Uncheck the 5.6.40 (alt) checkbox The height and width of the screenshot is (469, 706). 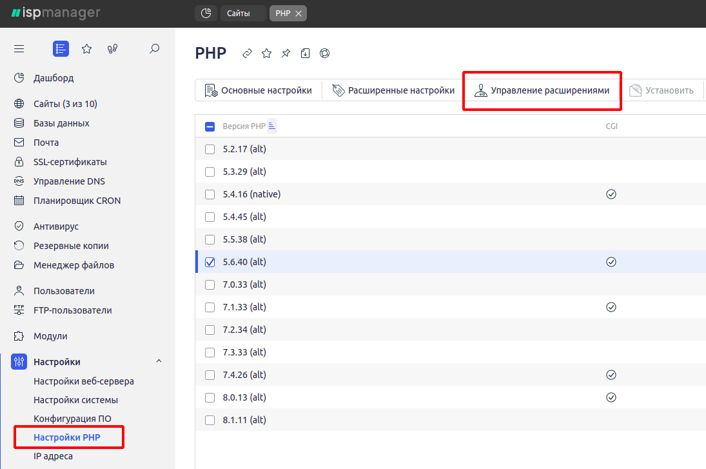(210, 262)
